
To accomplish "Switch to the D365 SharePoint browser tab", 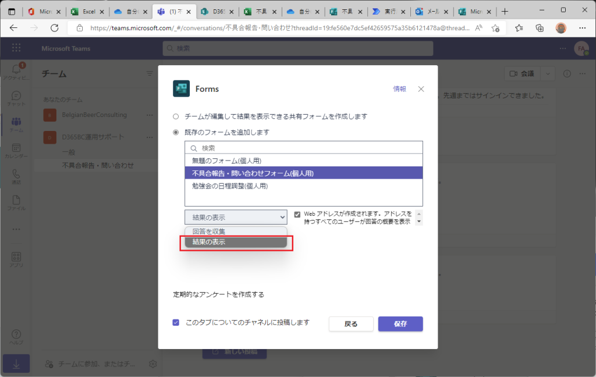I will click(x=217, y=12).
